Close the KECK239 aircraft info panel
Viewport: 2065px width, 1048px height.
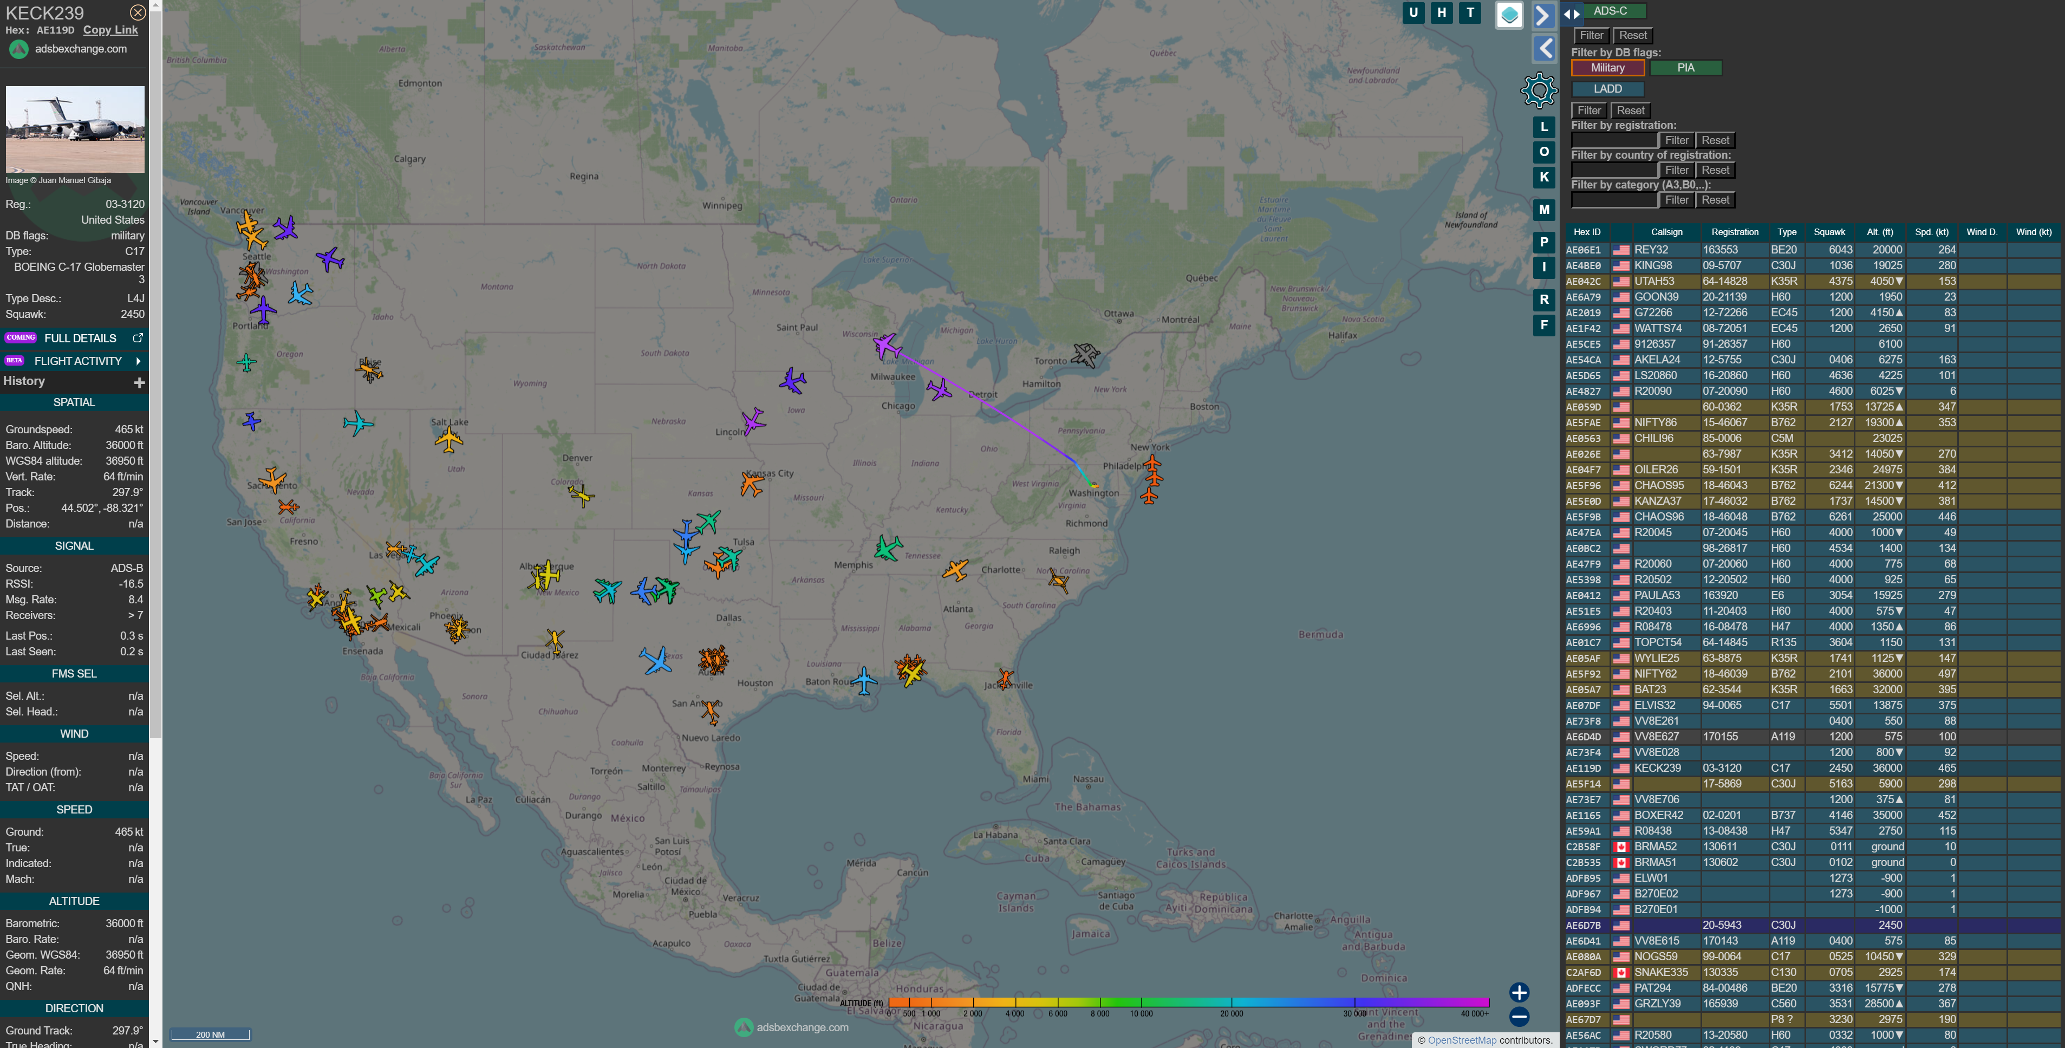[x=138, y=13]
